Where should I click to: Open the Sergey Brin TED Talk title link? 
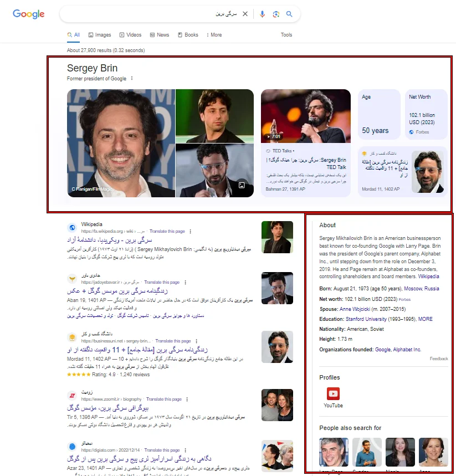(306, 163)
